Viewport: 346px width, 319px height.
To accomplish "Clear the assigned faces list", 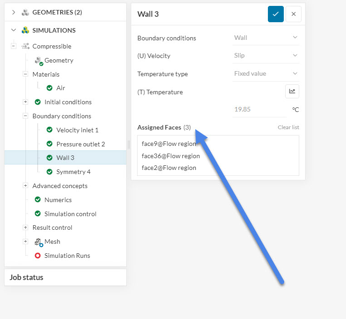I will 288,127.
